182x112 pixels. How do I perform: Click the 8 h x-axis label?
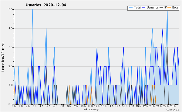pyautogui.click(x=69, y=106)
